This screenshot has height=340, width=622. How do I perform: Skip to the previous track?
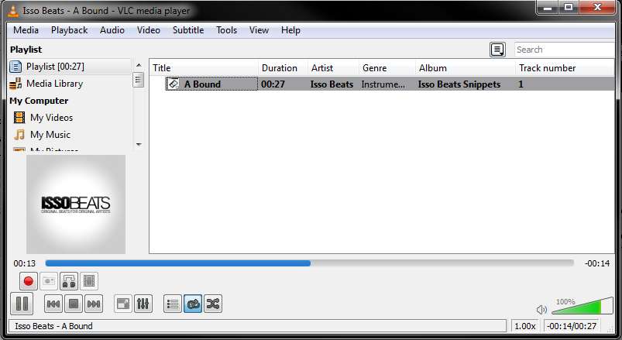[x=53, y=304]
